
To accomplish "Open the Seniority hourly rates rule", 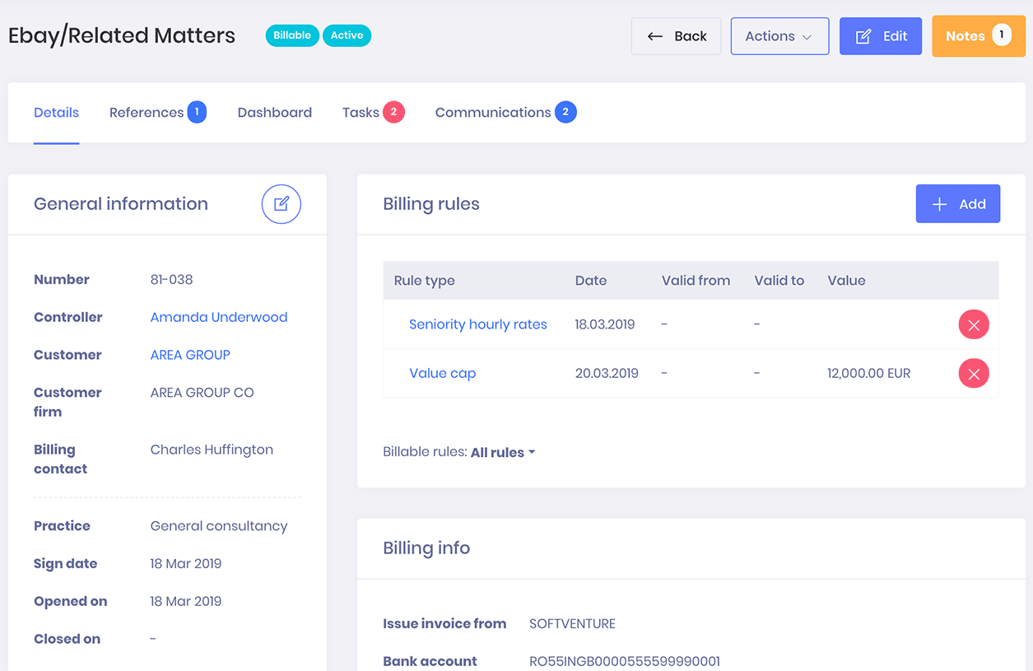I will pyautogui.click(x=477, y=324).
